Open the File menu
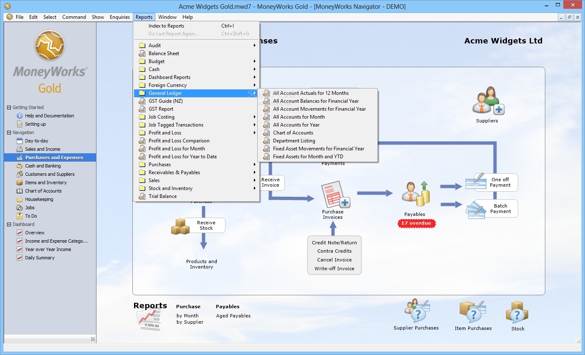 pos(20,17)
